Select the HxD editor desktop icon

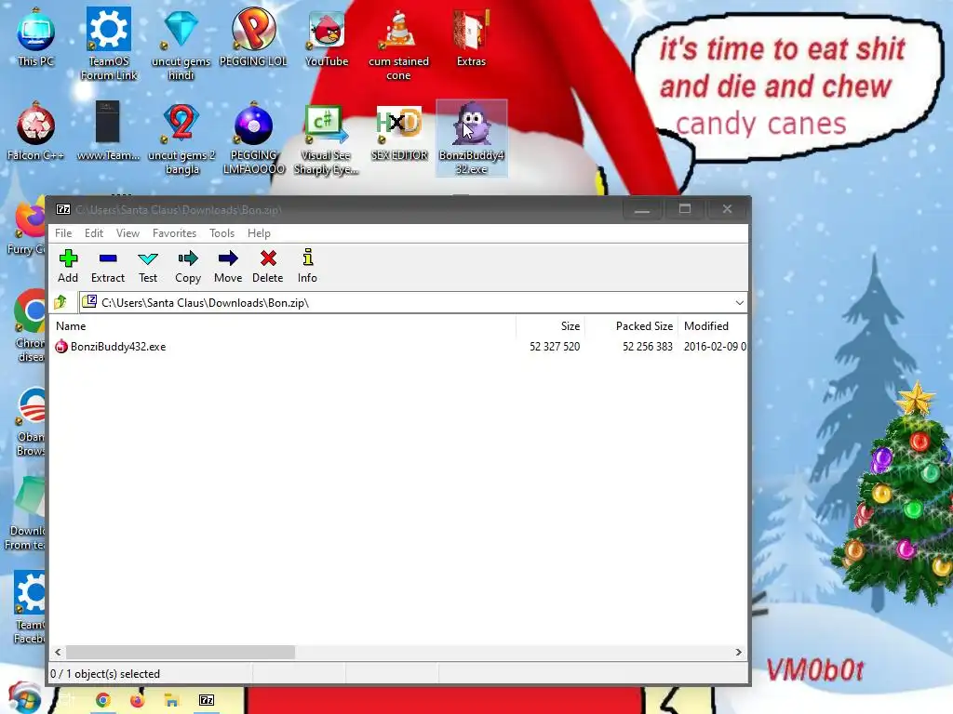click(x=398, y=132)
